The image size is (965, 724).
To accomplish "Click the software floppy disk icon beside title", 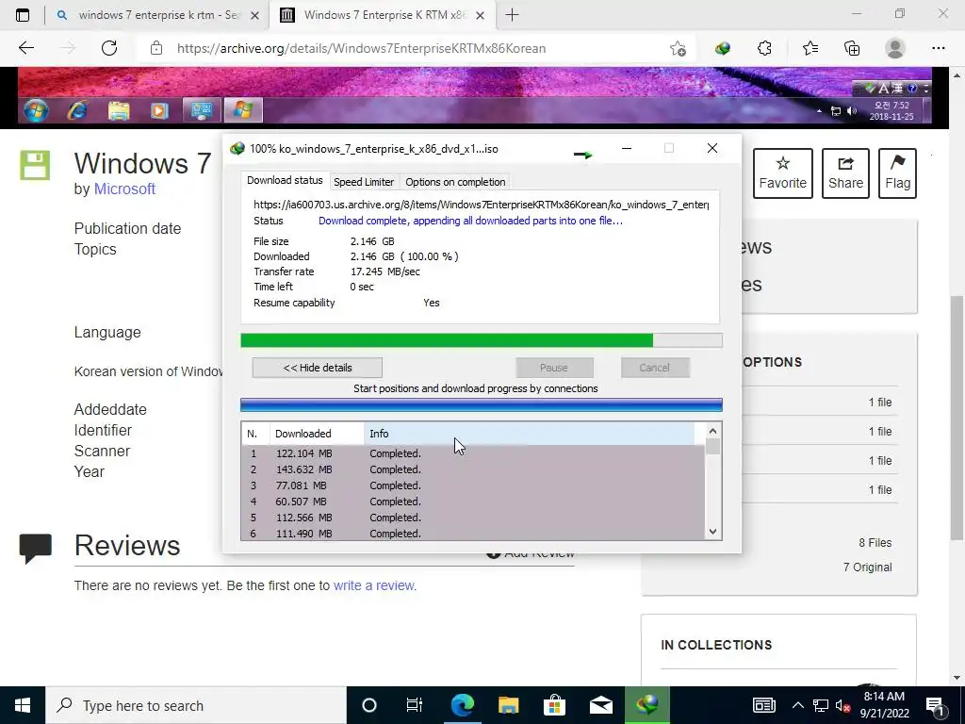I will point(35,165).
